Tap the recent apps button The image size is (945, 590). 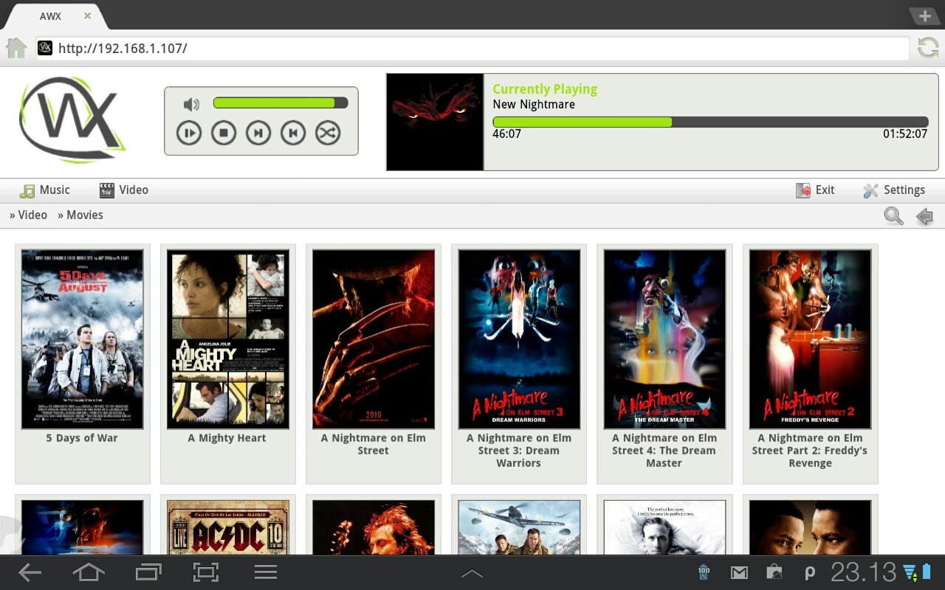(x=148, y=572)
